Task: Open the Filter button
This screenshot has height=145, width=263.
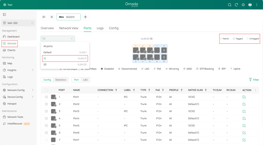Action: (254, 80)
